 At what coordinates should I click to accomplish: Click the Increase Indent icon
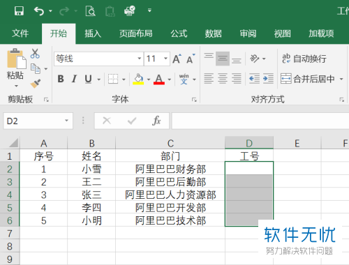(268, 79)
